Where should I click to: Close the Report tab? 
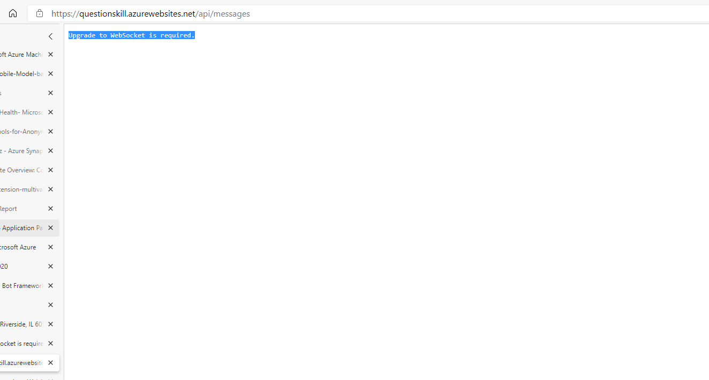click(50, 208)
